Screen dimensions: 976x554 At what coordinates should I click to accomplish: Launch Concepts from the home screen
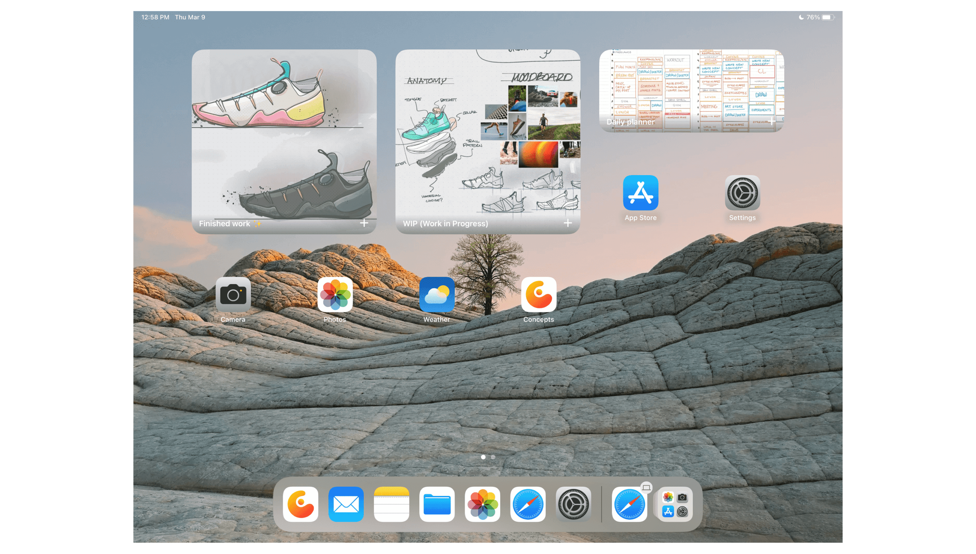tap(539, 294)
